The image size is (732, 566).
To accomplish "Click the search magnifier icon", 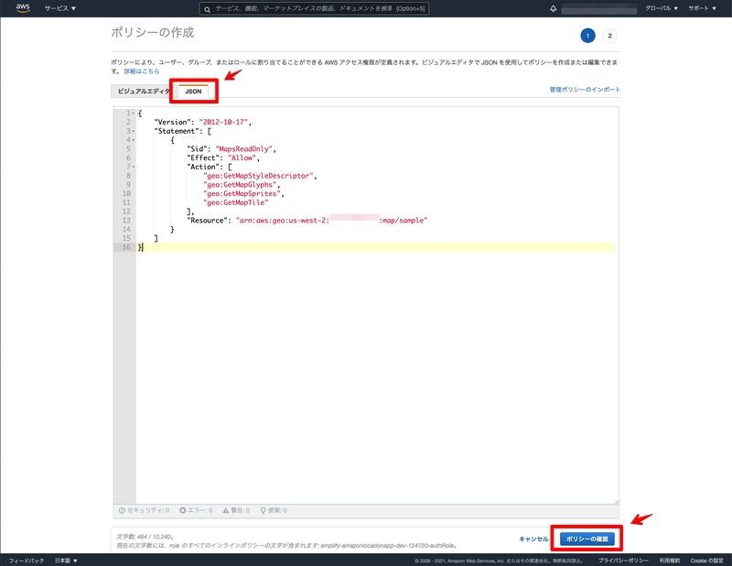I will tap(208, 9).
